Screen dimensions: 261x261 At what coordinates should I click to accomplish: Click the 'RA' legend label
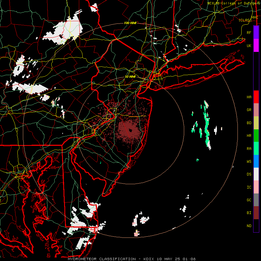249,149
